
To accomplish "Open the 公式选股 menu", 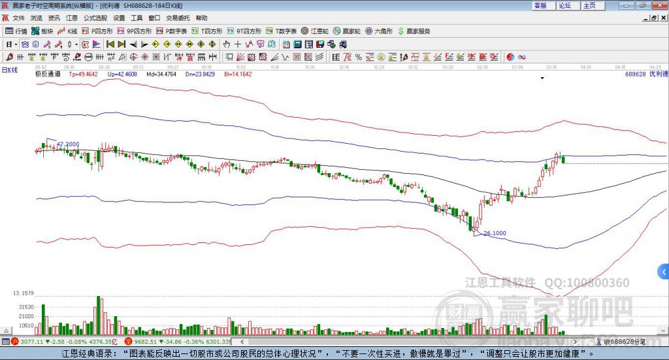I will [x=95, y=18].
